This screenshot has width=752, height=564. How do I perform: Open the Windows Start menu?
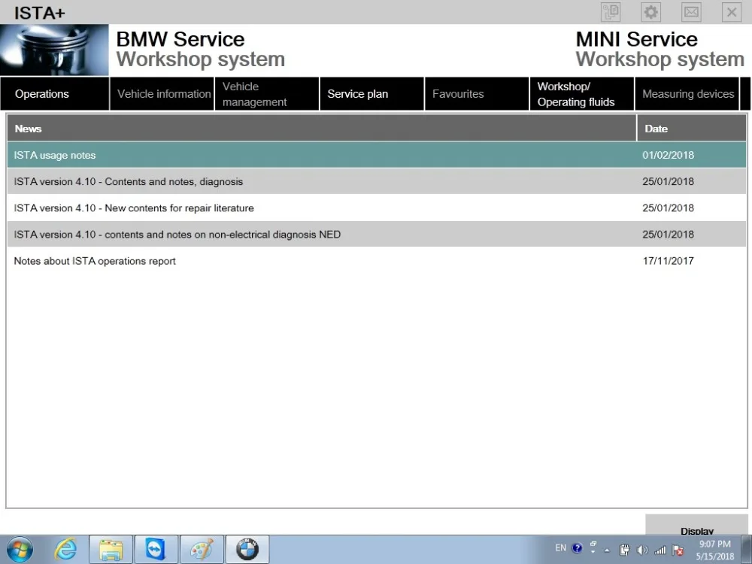(x=20, y=550)
